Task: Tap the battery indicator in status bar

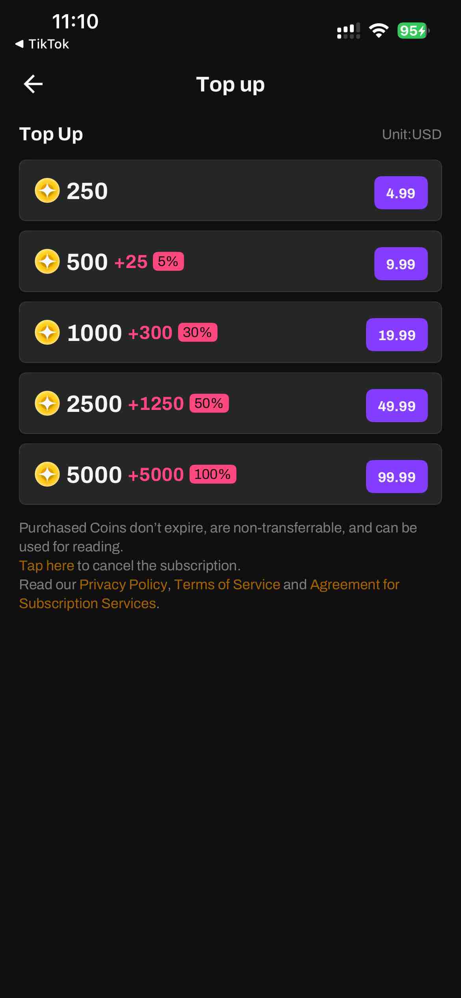Action: click(413, 31)
